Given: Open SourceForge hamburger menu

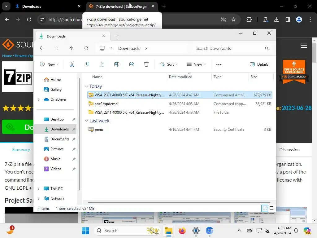Looking at the screenshot, I should (304, 45).
